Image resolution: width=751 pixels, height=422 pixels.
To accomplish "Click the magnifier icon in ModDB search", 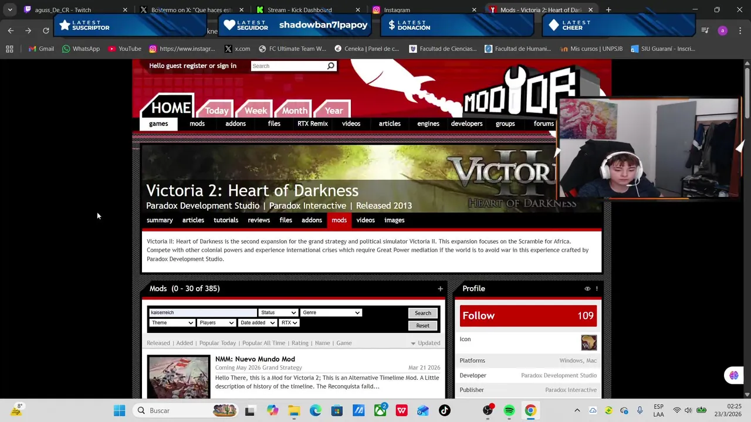I will pos(331,66).
